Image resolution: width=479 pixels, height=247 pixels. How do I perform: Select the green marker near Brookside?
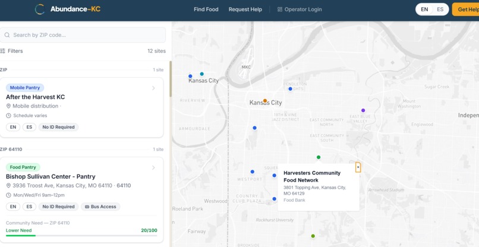[313, 236]
